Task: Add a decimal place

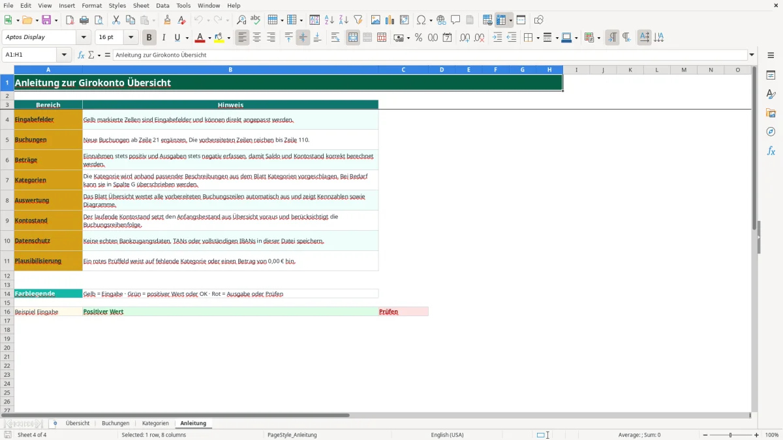Action: click(465, 38)
